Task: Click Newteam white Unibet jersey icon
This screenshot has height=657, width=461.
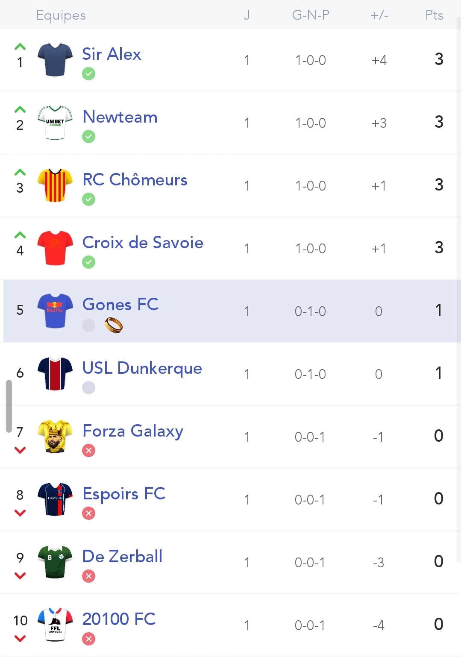Action: point(55,123)
